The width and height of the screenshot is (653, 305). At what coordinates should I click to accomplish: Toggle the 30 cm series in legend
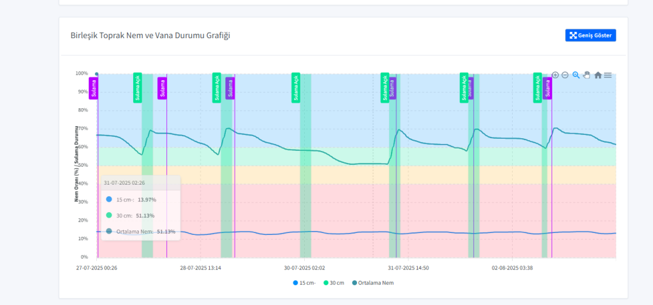tap(334, 282)
